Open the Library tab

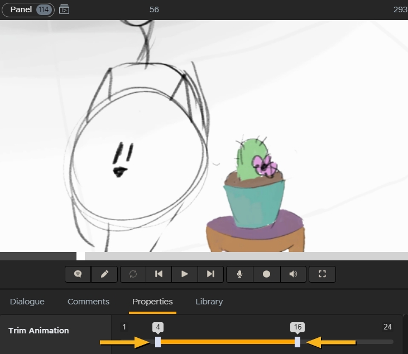pos(209,302)
